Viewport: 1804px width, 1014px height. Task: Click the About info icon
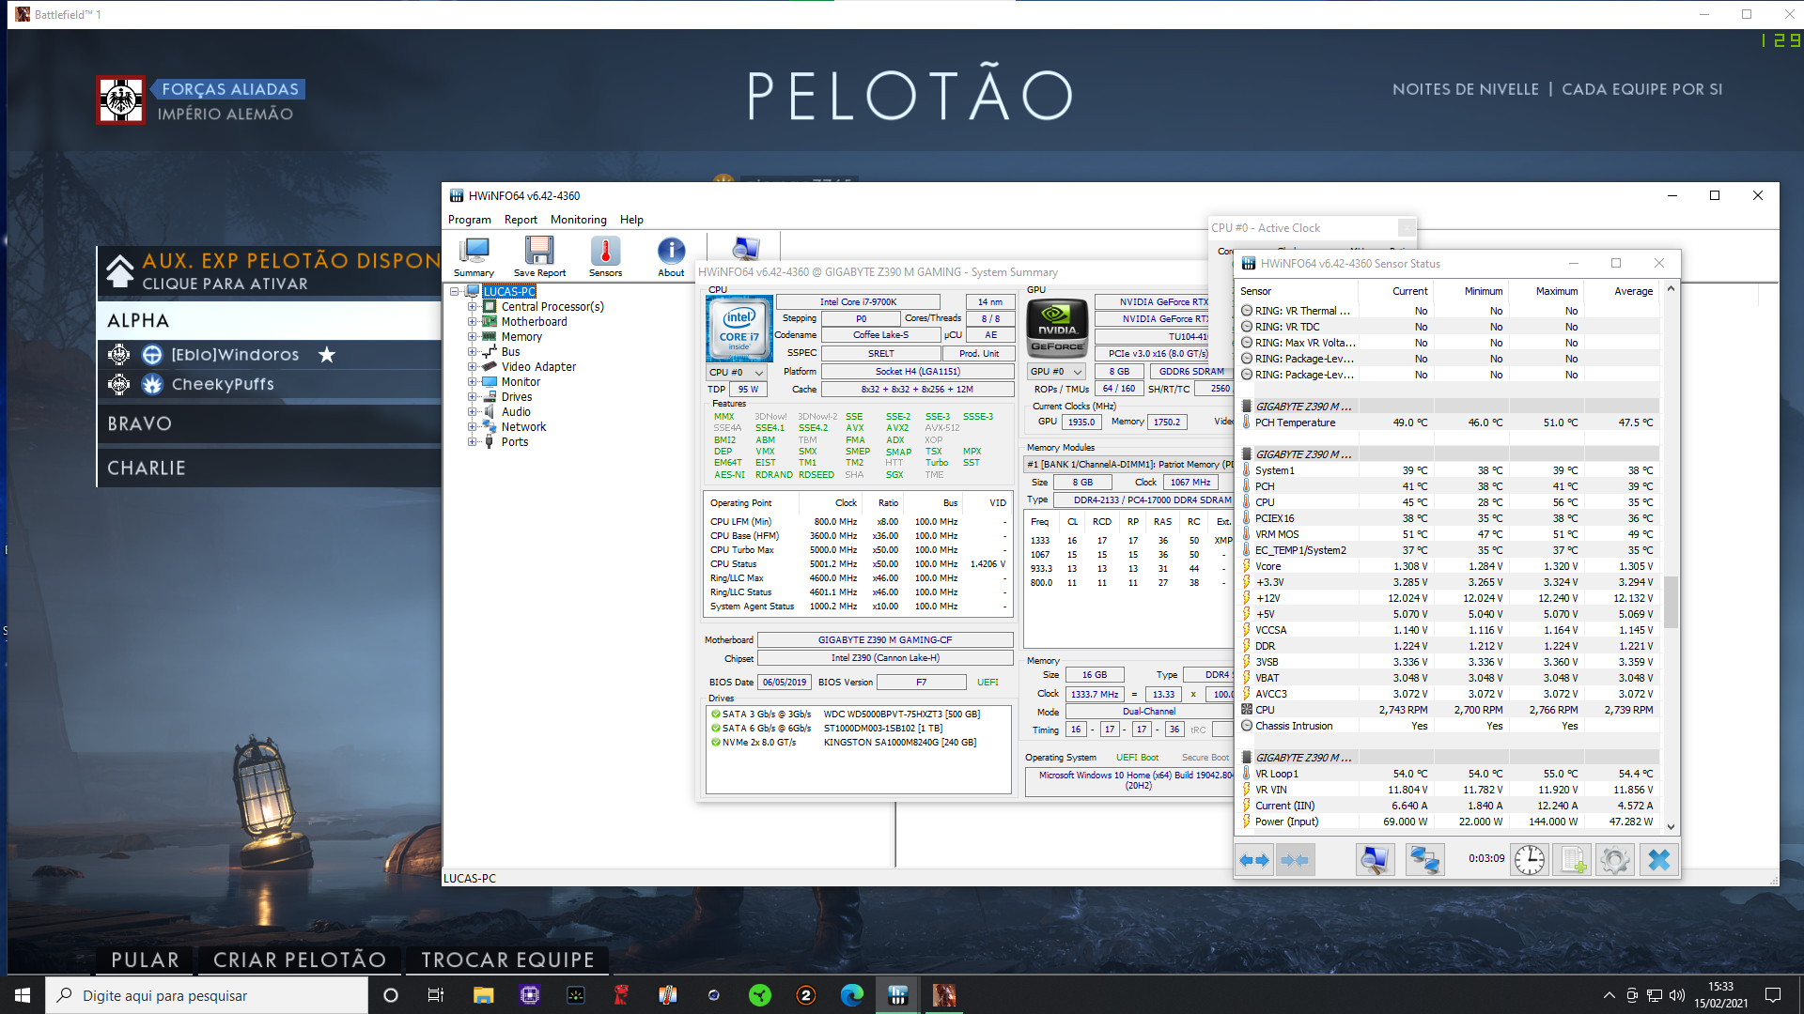[x=671, y=256]
